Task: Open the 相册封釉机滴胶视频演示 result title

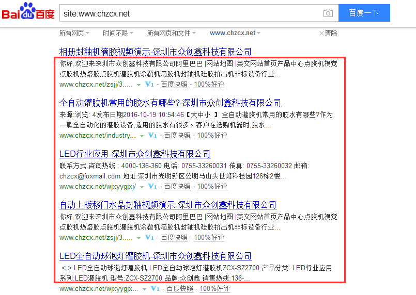Action: coord(156,52)
